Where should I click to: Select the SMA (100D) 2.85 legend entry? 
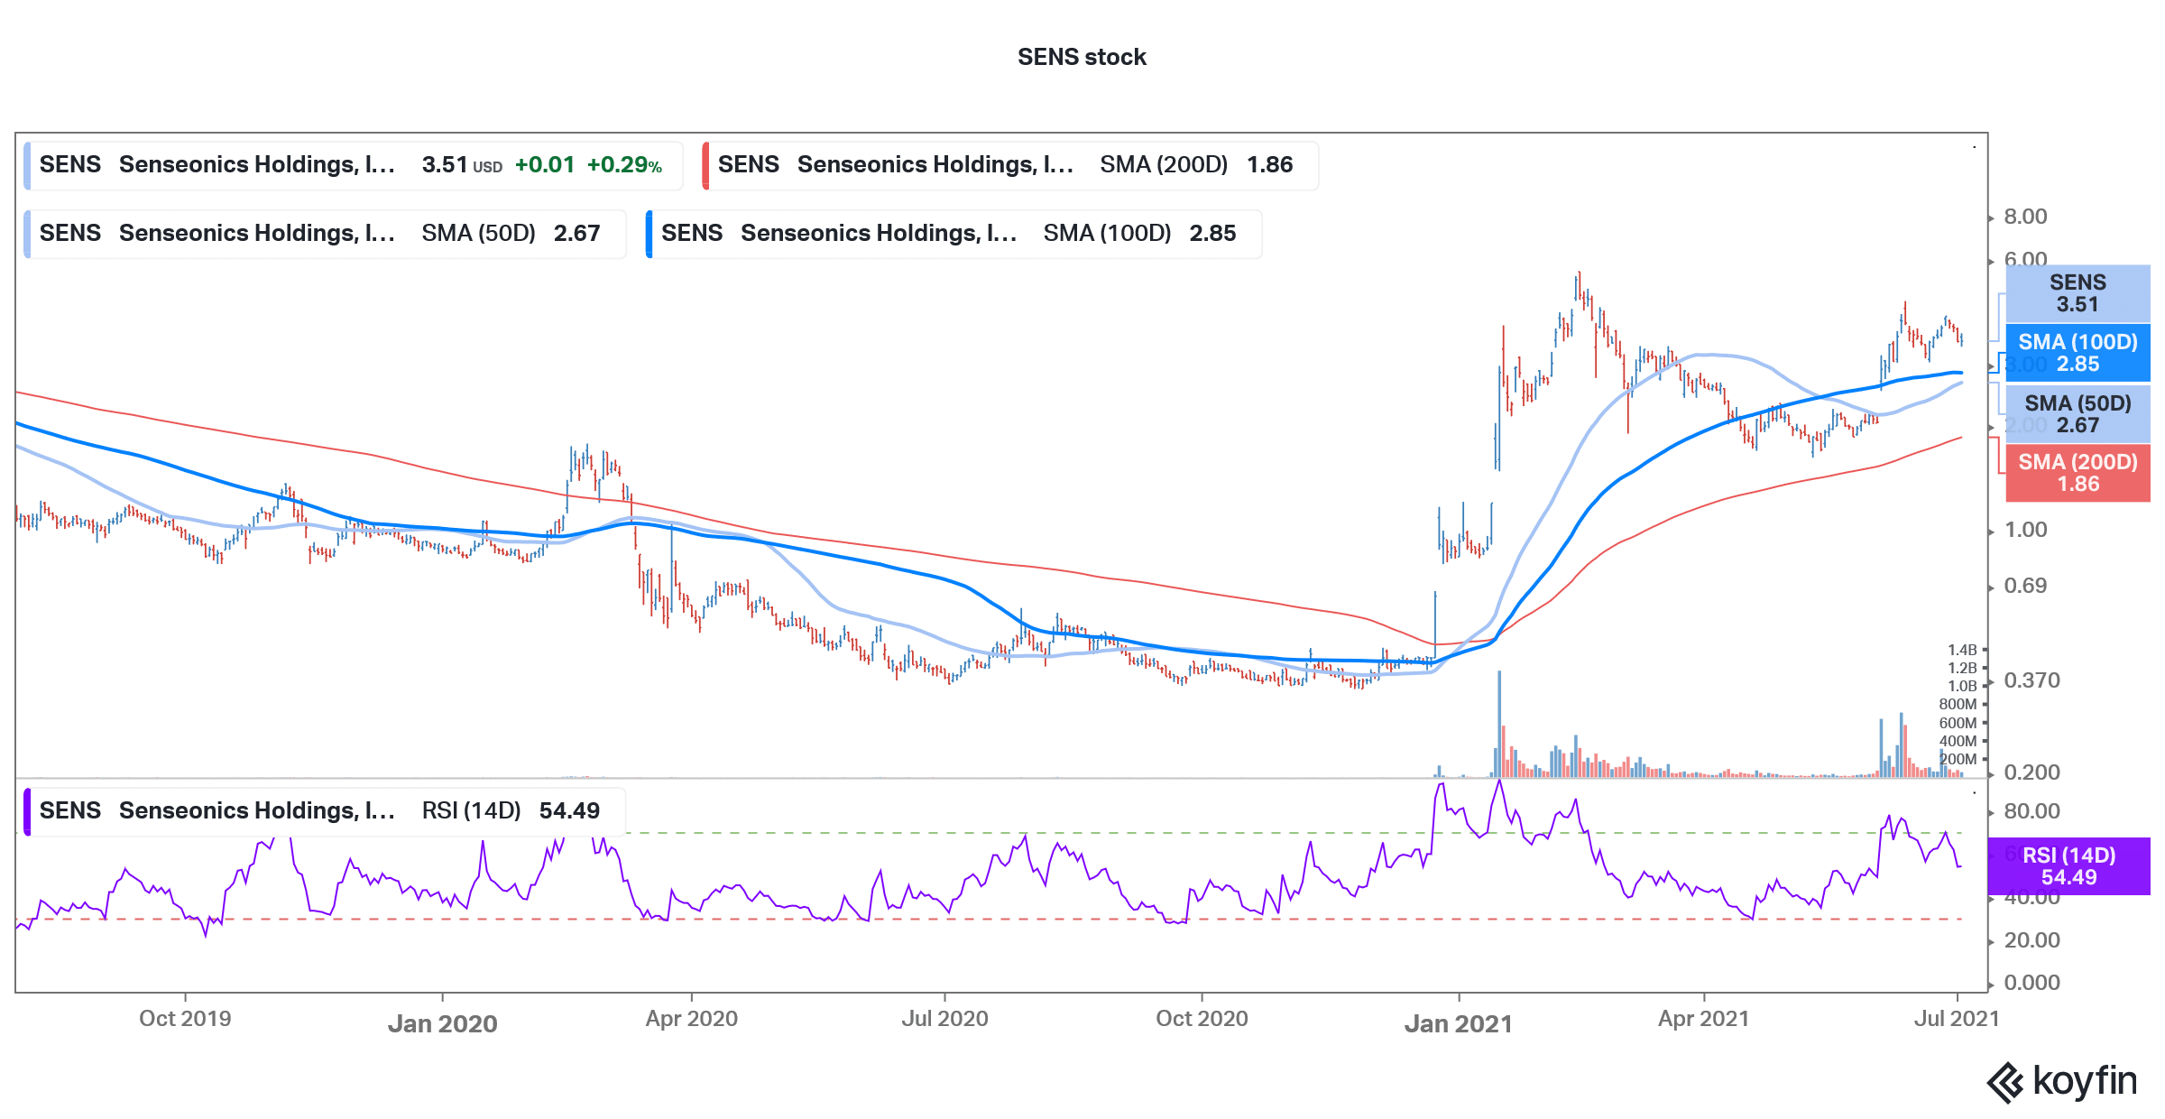point(954,234)
